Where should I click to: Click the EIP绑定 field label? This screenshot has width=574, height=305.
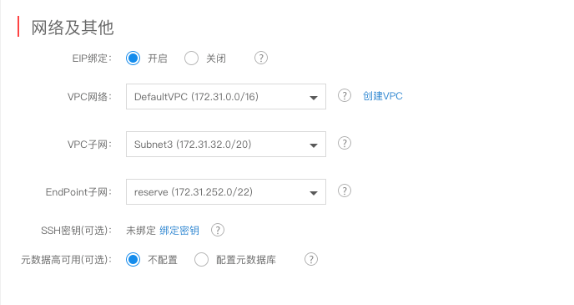pos(92,58)
